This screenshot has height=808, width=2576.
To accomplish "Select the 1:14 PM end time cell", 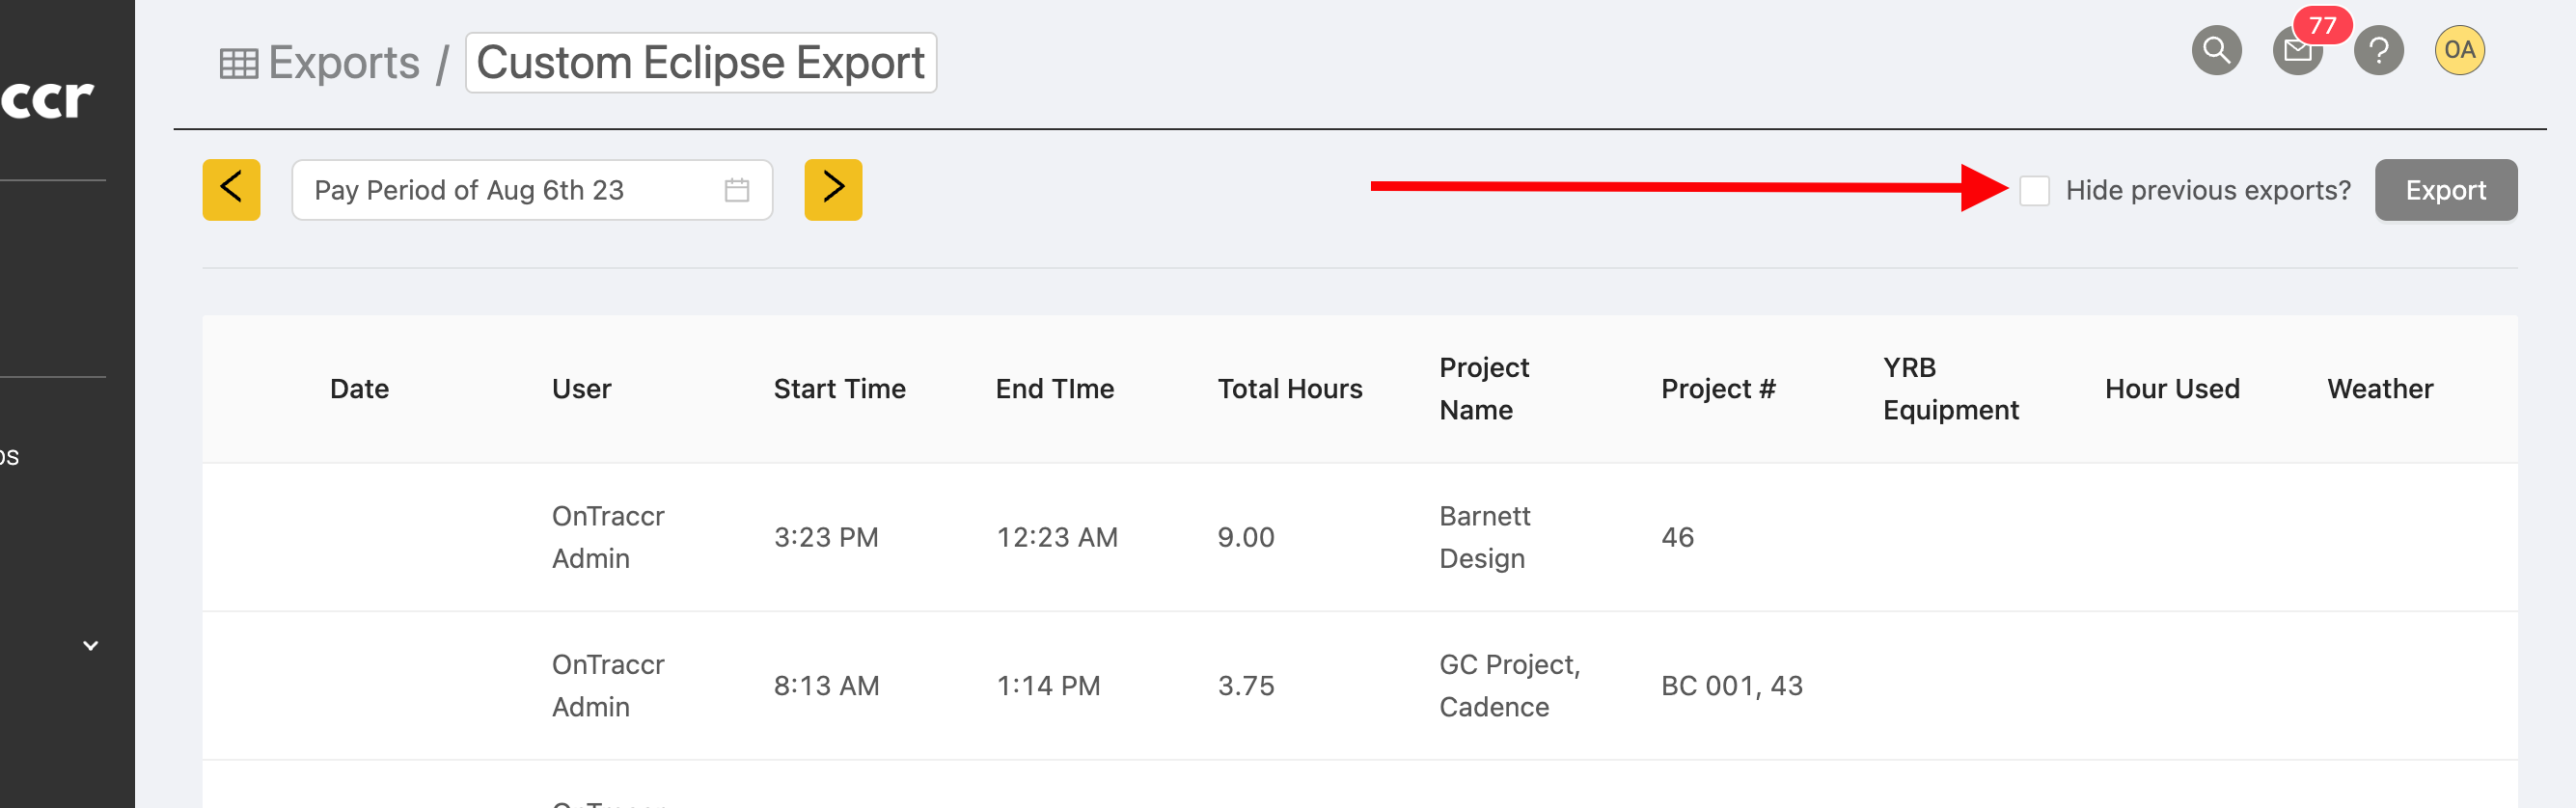I will 1047,686.
